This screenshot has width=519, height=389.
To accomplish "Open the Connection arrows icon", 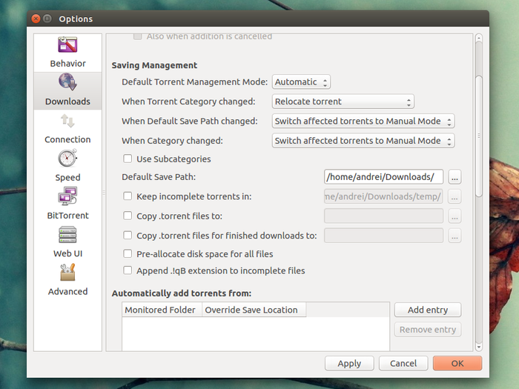I will point(67,121).
